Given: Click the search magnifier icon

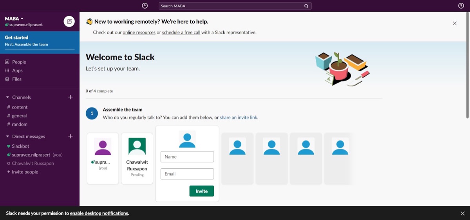Looking at the screenshot, I should (306, 6).
